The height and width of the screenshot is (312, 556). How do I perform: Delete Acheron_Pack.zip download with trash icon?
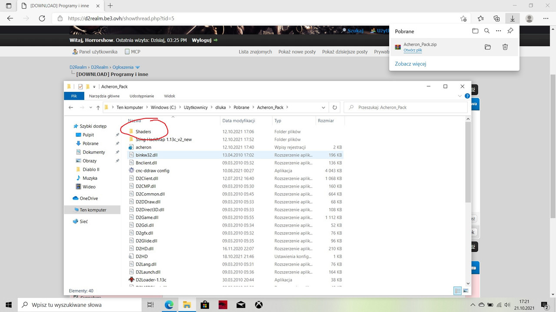coord(505,47)
